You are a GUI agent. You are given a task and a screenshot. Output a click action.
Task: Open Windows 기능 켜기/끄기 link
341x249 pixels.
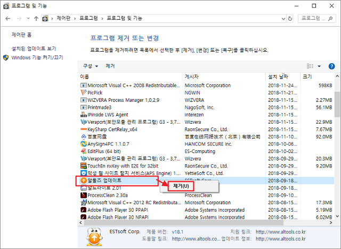[x=37, y=58]
